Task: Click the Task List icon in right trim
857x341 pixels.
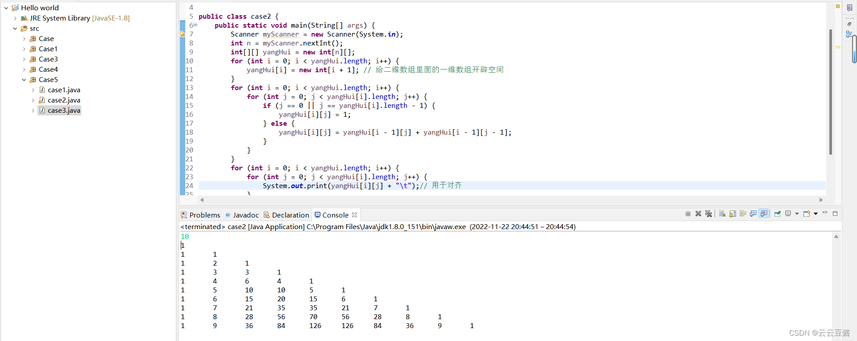Action: point(849,8)
